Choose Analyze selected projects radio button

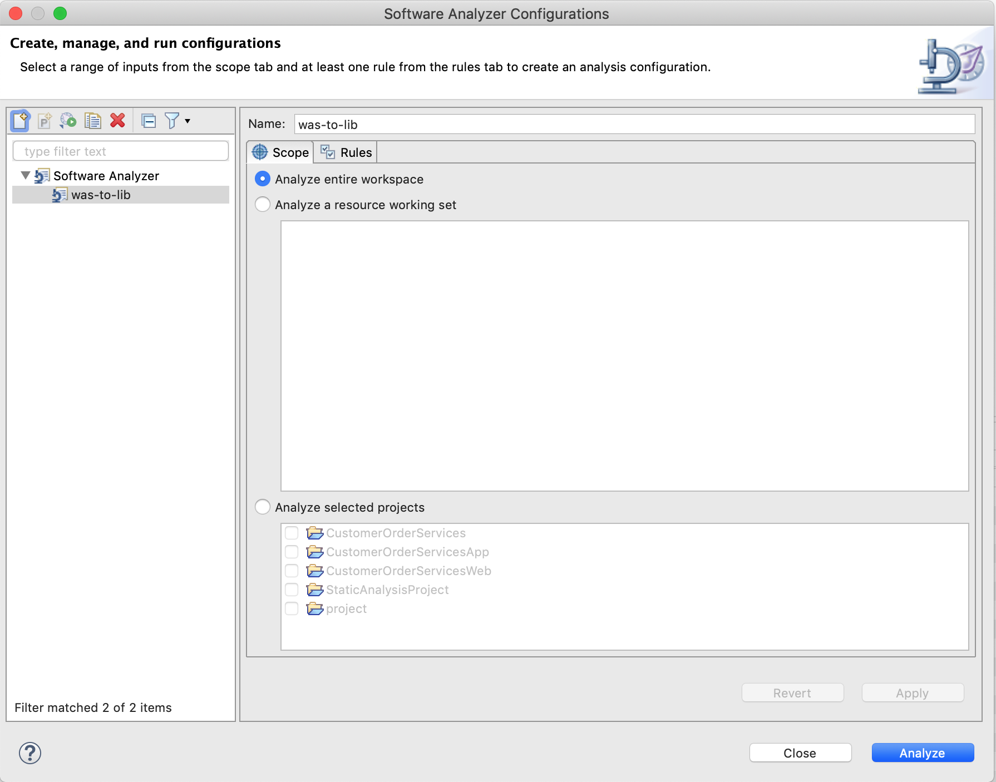(x=263, y=507)
